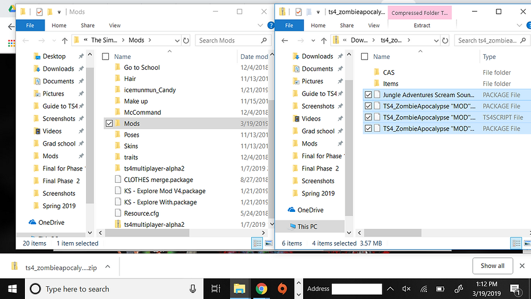Switch zombieapocalypse window to details view icon
Screen dimensions: 531x299
(517, 243)
